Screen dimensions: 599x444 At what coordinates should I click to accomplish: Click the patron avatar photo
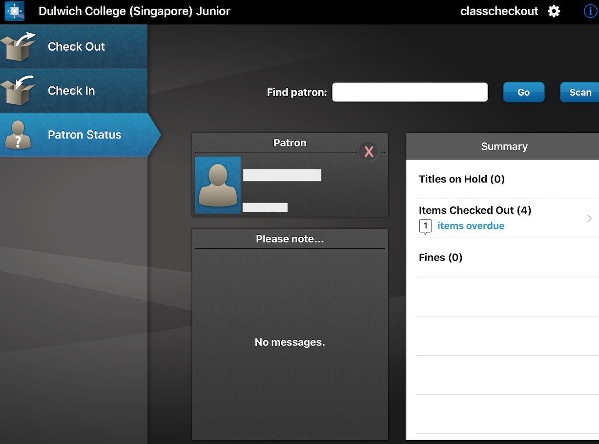pyautogui.click(x=218, y=185)
